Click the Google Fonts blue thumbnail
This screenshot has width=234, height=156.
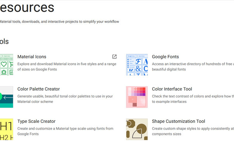click(137, 65)
